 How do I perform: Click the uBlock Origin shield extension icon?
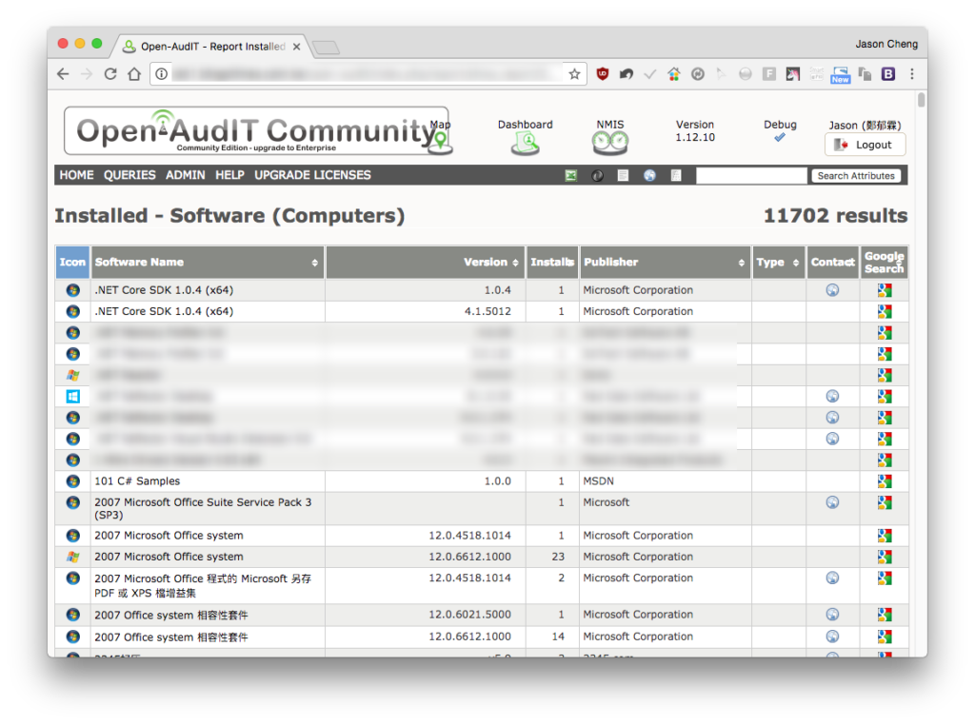tap(603, 74)
